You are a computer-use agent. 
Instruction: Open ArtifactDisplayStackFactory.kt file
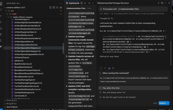(28, 29)
